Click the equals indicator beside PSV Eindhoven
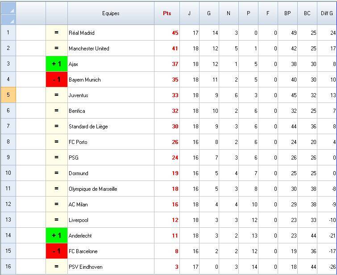337x275 pixels. coord(57,267)
